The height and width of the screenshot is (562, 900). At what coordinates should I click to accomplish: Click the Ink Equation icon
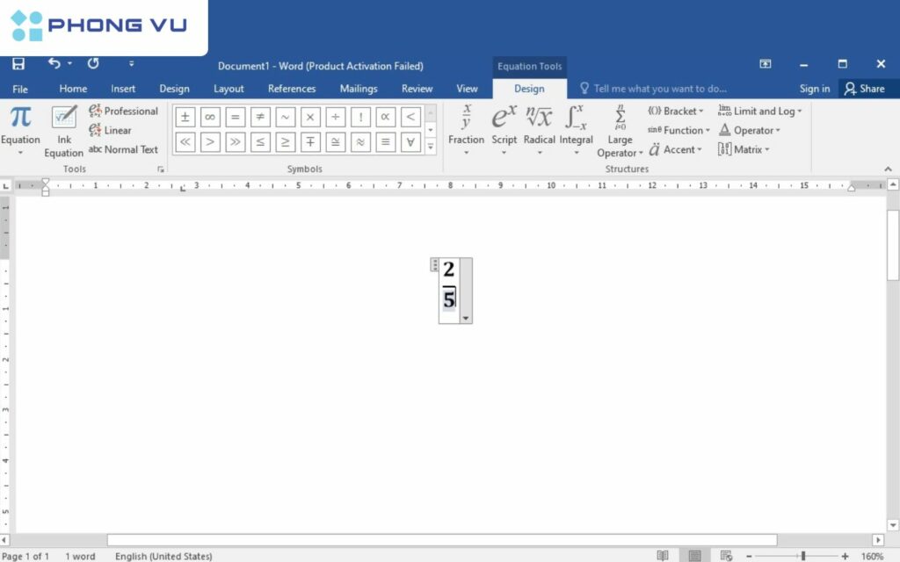(x=64, y=131)
